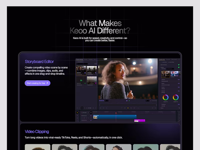The height and width of the screenshot is (150, 200).
Task: Click the purple frame icon below preview
Action: click(x=127, y=101)
